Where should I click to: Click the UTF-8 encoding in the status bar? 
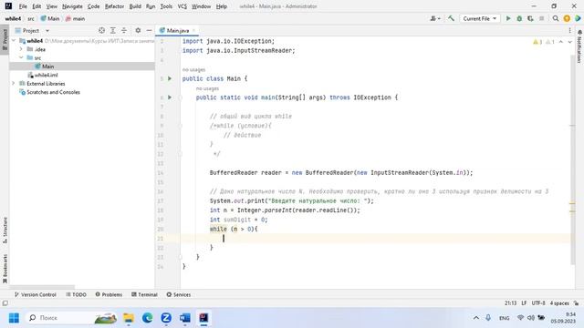[x=538, y=303]
